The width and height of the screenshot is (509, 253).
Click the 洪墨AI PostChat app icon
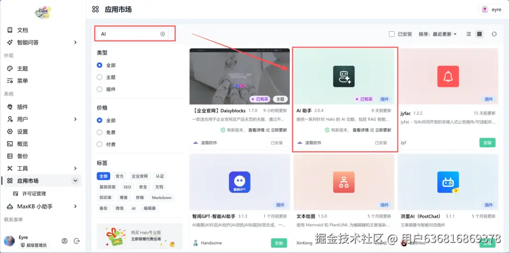[x=448, y=182]
